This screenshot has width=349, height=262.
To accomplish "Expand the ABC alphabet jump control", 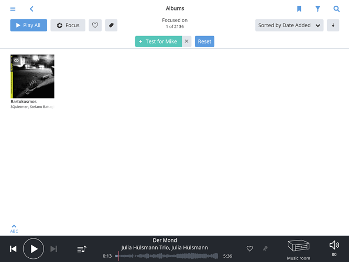I will point(14,229).
